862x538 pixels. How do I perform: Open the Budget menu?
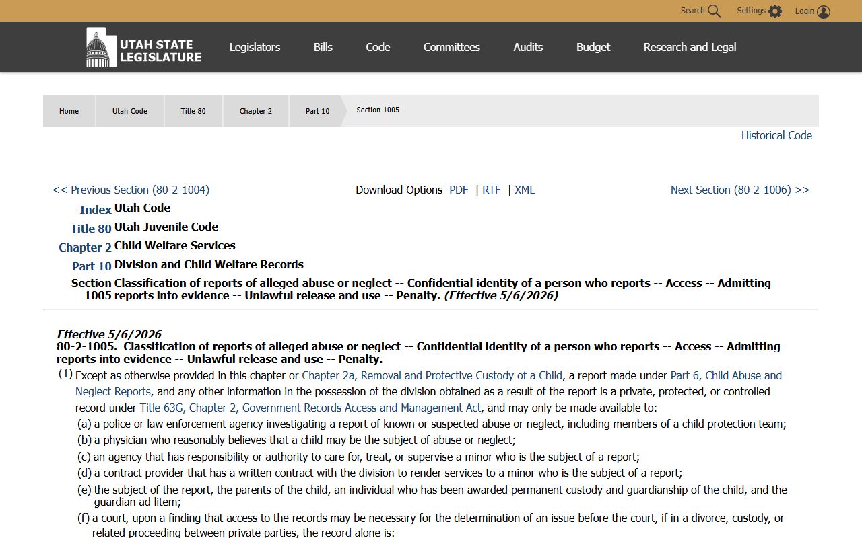click(593, 47)
